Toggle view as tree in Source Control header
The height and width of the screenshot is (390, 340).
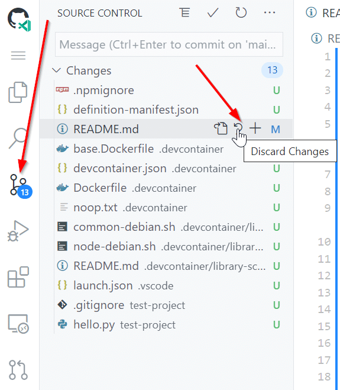(x=184, y=12)
